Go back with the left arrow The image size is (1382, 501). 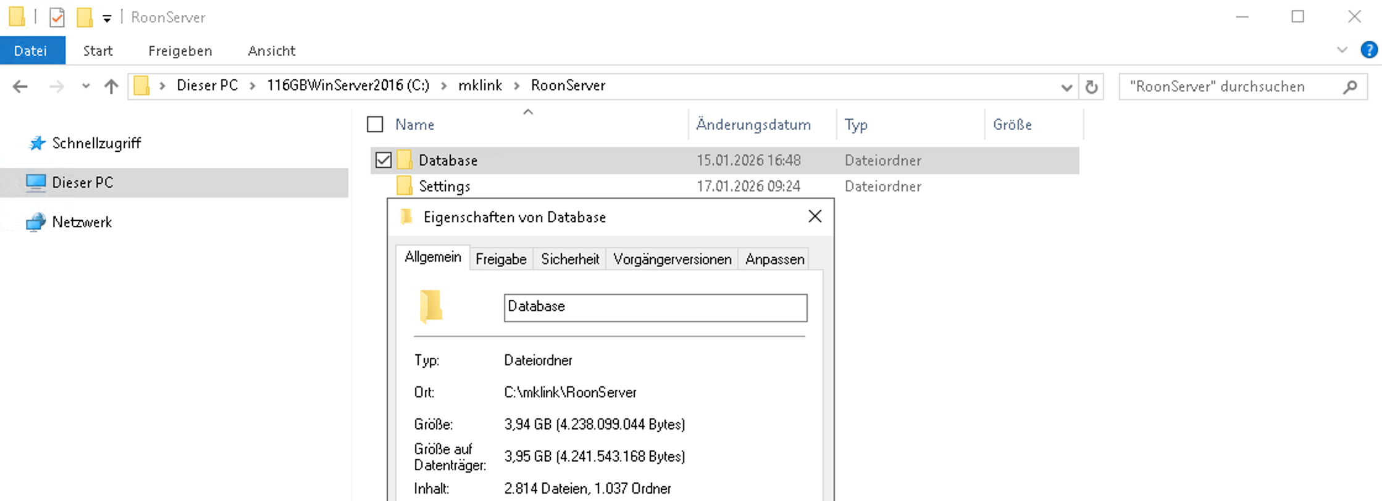[x=20, y=86]
